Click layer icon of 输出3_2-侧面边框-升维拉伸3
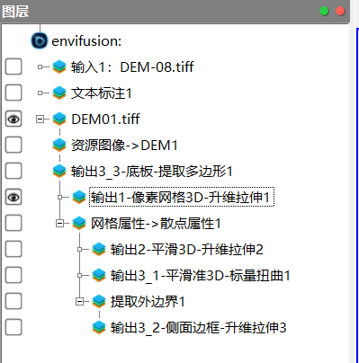This screenshot has height=363, width=359. [99, 328]
